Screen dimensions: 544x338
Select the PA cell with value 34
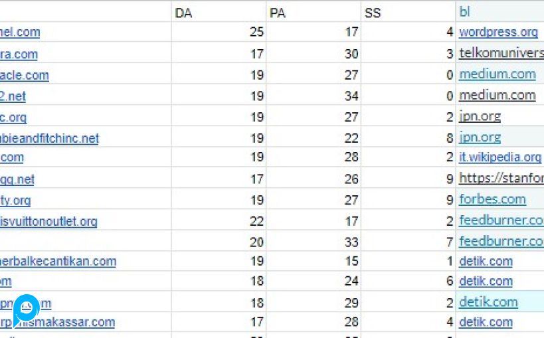pyautogui.click(x=314, y=96)
